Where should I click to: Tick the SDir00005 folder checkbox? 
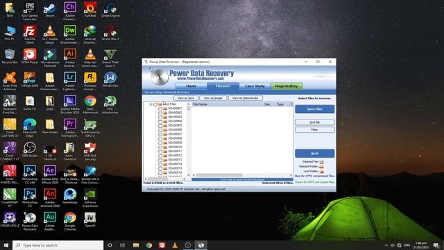(x=160, y=126)
